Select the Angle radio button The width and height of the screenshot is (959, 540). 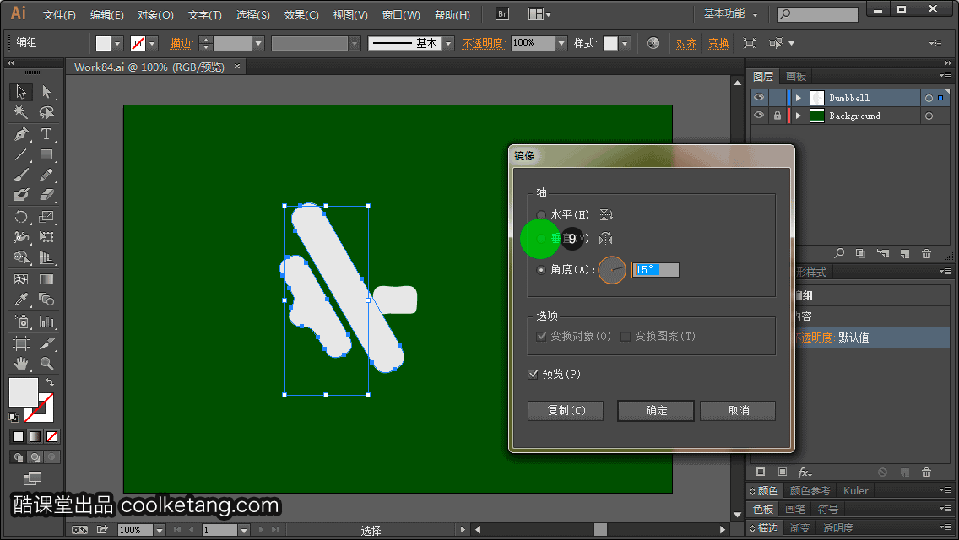(x=540, y=270)
